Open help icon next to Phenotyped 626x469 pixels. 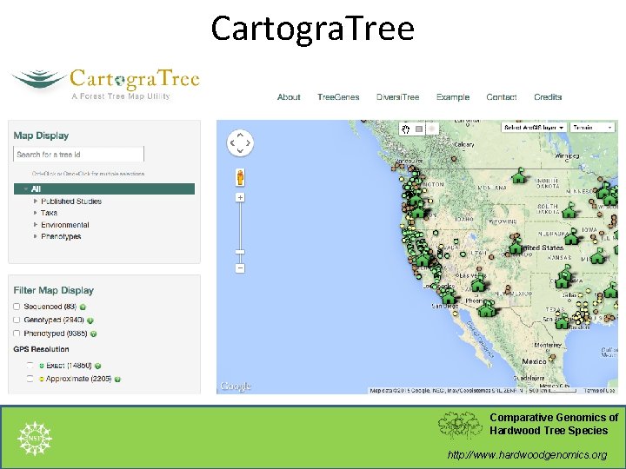pos(93,334)
